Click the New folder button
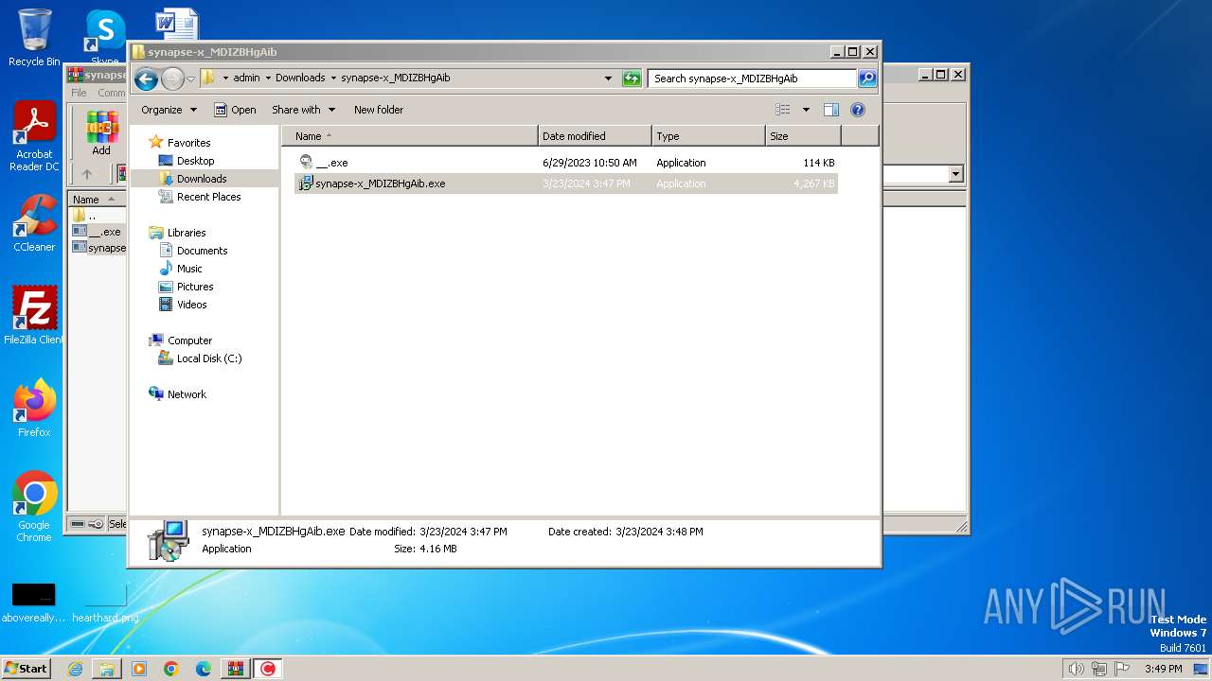Image resolution: width=1212 pixels, height=681 pixels. point(379,110)
